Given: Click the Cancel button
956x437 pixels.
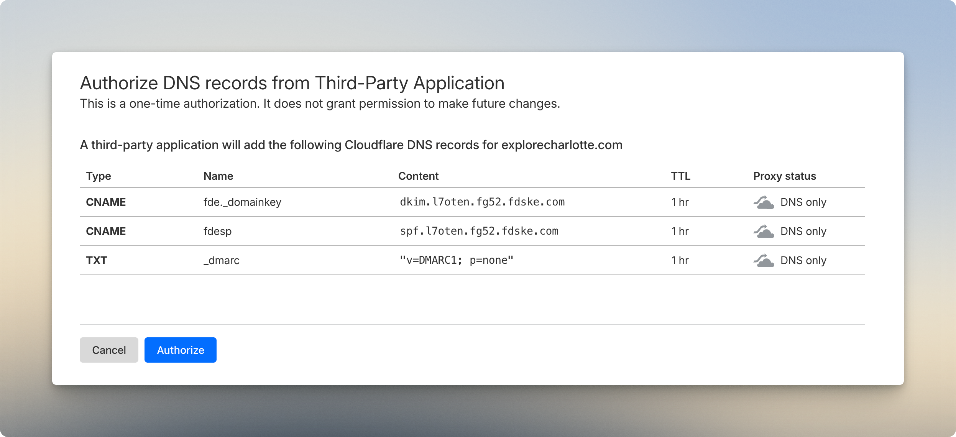Looking at the screenshot, I should [x=109, y=350].
